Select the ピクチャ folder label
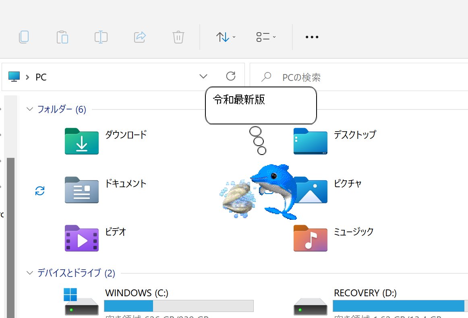Screen dimensions: 468x318 (x=348, y=183)
